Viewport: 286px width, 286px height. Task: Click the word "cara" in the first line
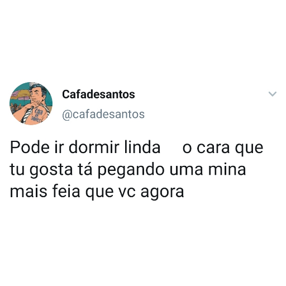click(x=213, y=148)
